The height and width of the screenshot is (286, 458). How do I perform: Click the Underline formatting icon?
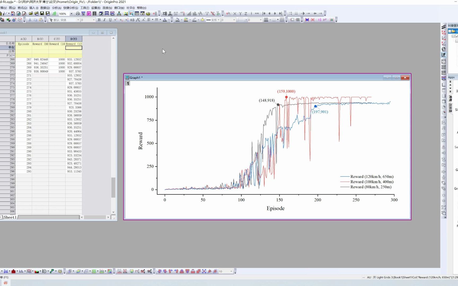110,20
